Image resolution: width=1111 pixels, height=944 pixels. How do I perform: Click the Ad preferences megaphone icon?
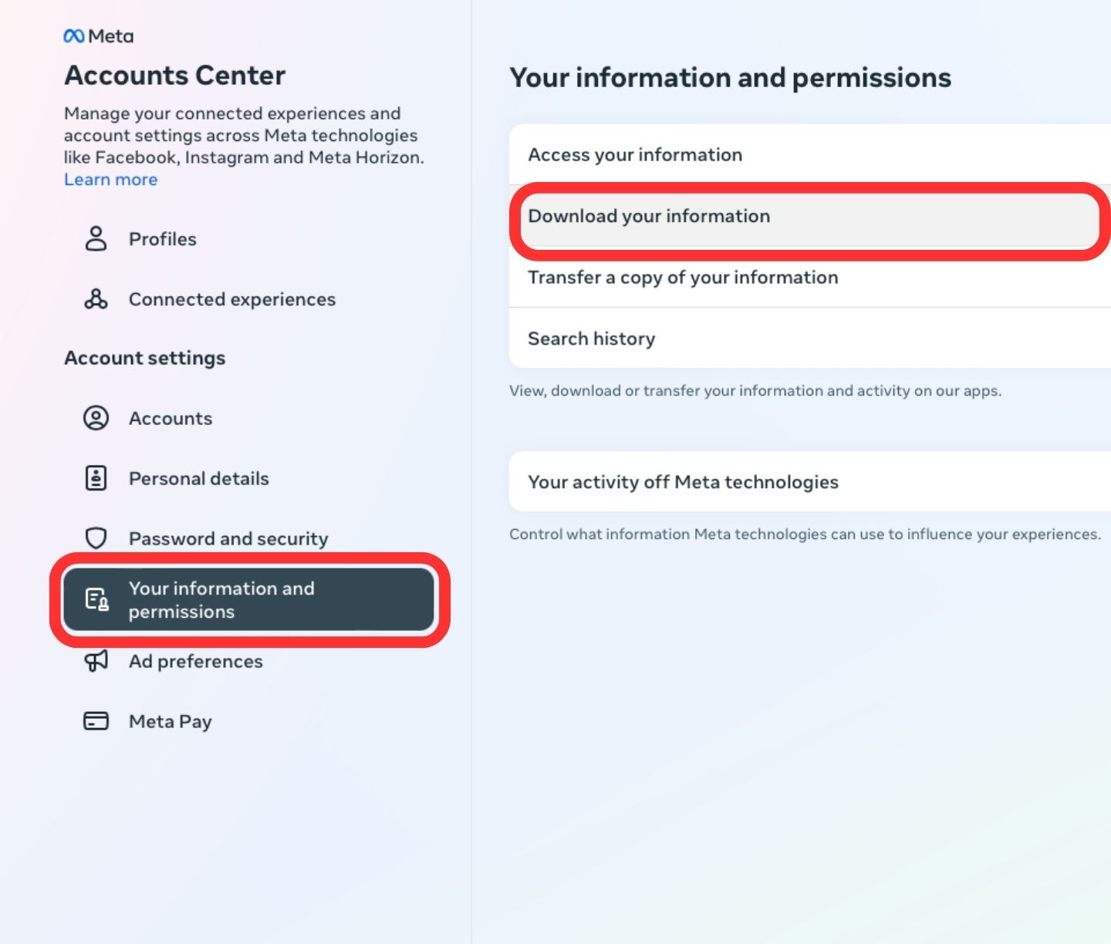[96, 661]
